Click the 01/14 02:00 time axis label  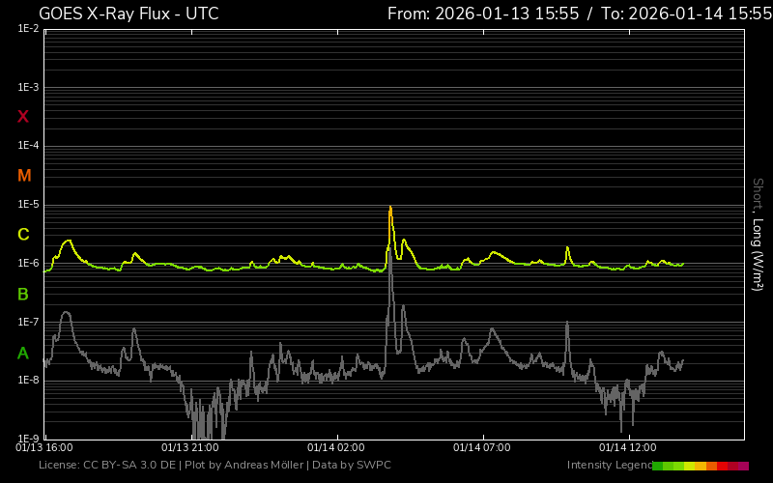point(335,447)
